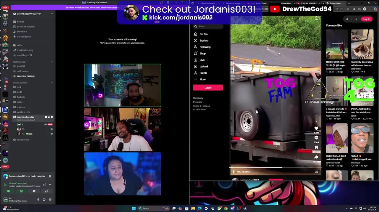
Task: Open Explore in TikTok sidebar
Action: (x=204, y=41)
